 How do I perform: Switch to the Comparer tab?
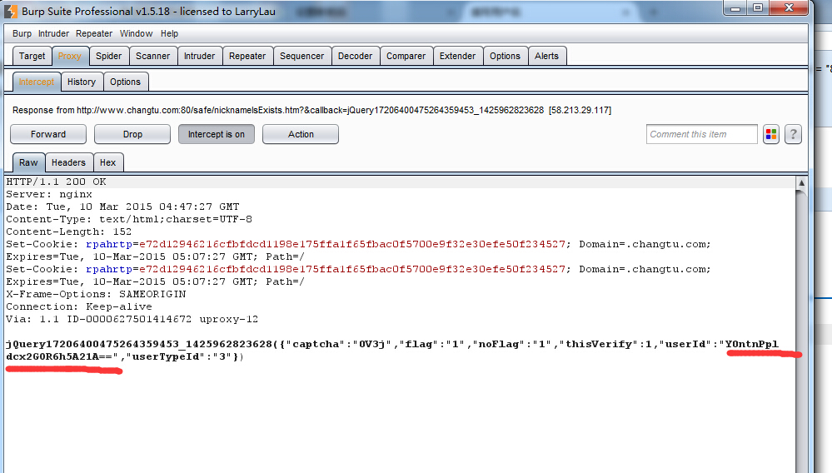click(x=406, y=56)
